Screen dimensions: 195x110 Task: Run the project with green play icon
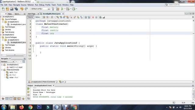62,9
